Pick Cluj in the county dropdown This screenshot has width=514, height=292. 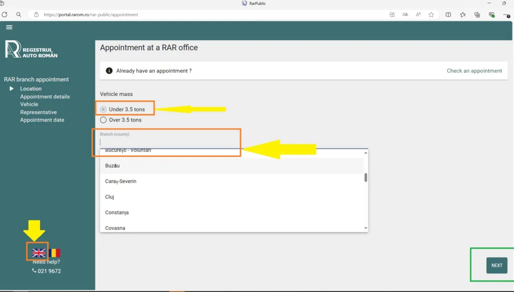110,197
